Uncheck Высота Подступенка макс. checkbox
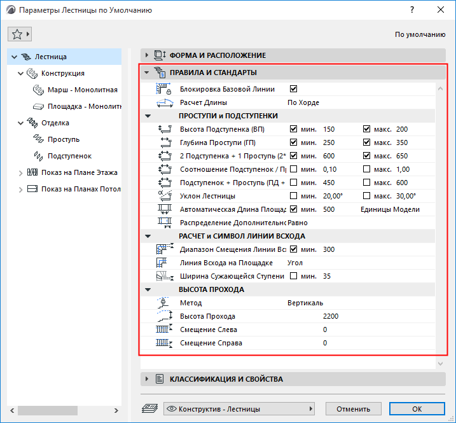 366,129
